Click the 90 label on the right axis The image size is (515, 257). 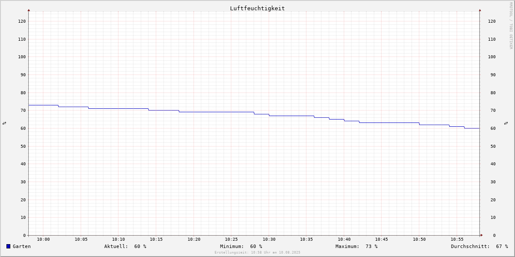click(493, 75)
